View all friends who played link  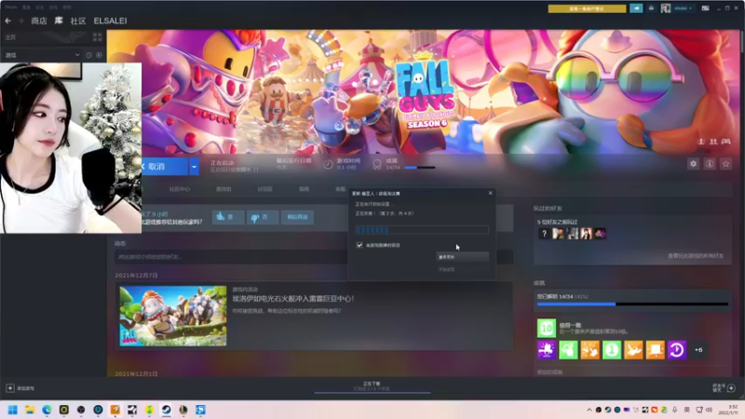[696, 256]
